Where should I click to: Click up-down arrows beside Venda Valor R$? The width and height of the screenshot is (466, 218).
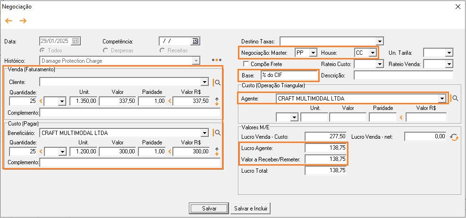pyautogui.click(x=217, y=101)
